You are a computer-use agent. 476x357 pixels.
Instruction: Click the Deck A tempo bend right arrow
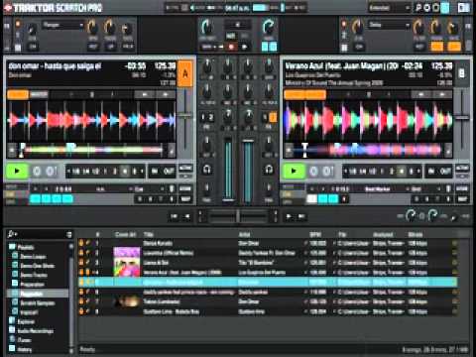coord(165,95)
